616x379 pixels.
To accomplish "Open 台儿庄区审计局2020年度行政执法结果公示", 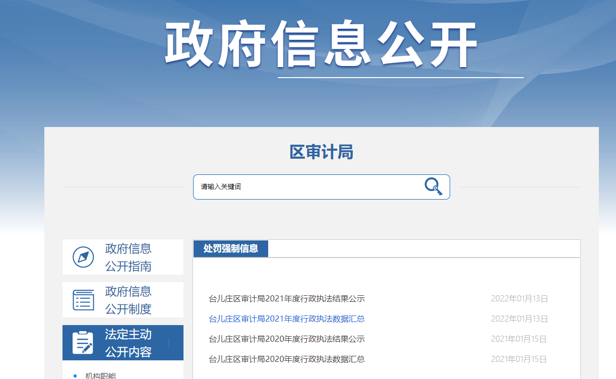I will (287, 339).
